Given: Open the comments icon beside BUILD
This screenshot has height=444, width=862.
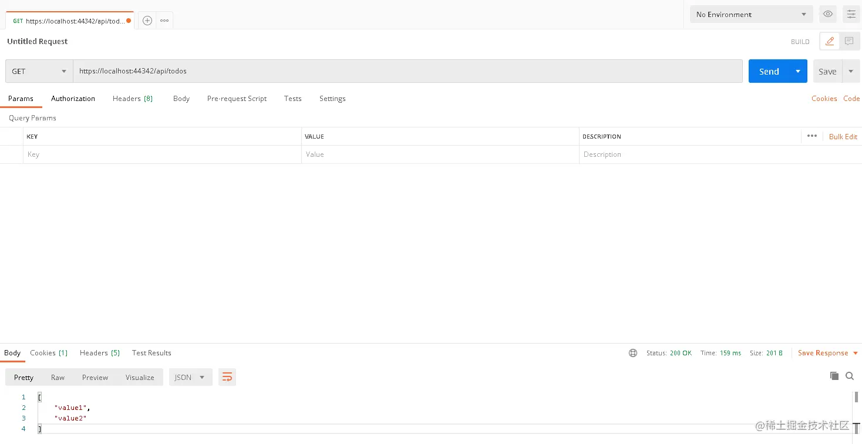Looking at the screenshot, I should point(849,41).
